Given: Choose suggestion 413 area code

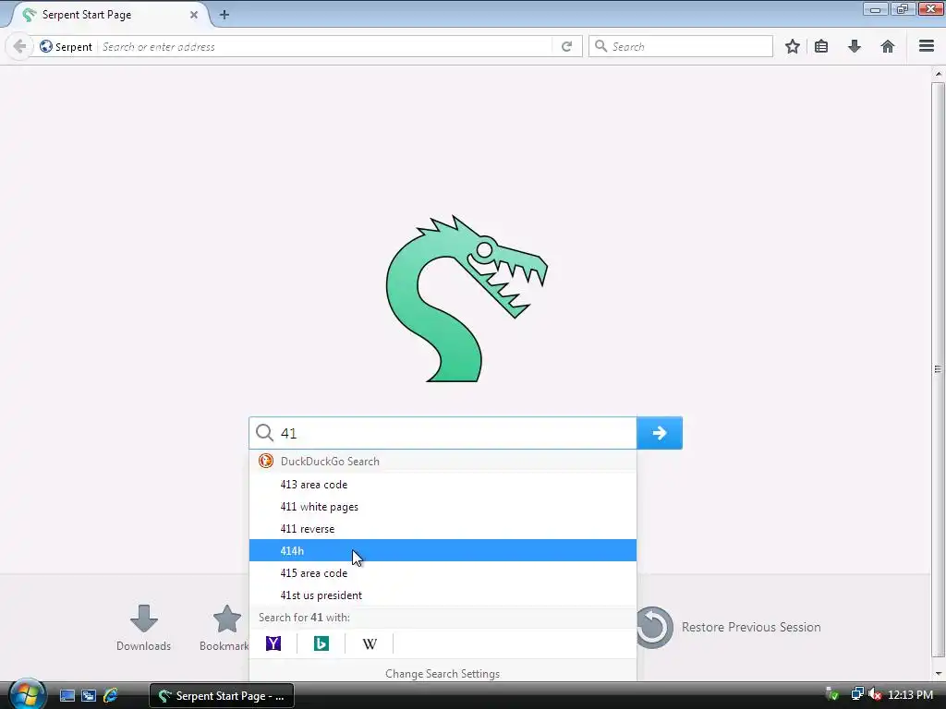Looking at the screenshot, I should (443, 484).
